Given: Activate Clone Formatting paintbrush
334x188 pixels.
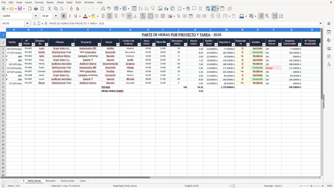Looking at the screenshot, I should [71, 9].
